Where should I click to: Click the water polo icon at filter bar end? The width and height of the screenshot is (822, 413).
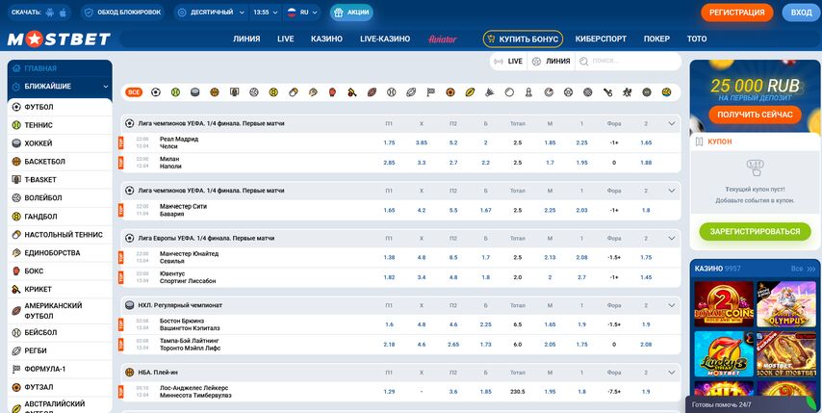pos(666,92)
